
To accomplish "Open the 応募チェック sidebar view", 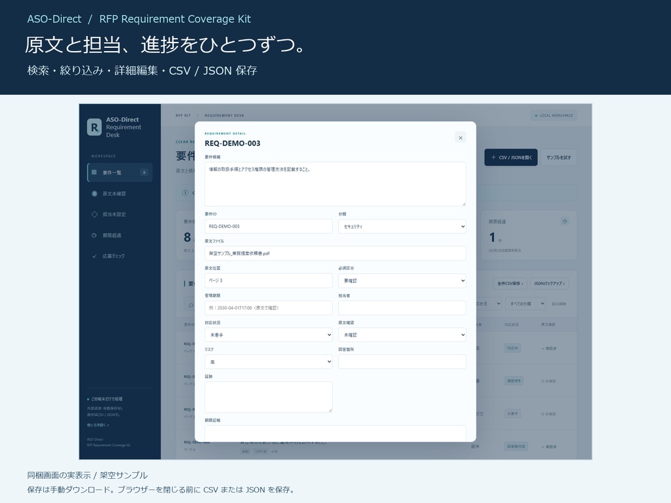I will (120, 256).
